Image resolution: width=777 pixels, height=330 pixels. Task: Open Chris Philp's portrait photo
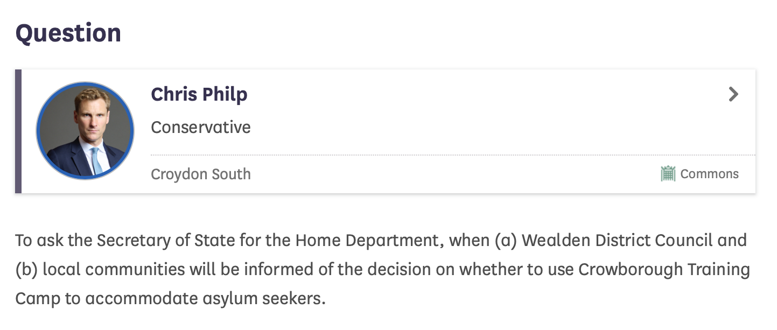[85, 131]
